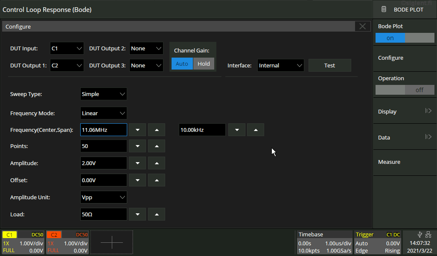Image resolution: width=437 pixels, height=256 pixels.
Task: Increase frequency span with up arrow
Action: (255, 130)
